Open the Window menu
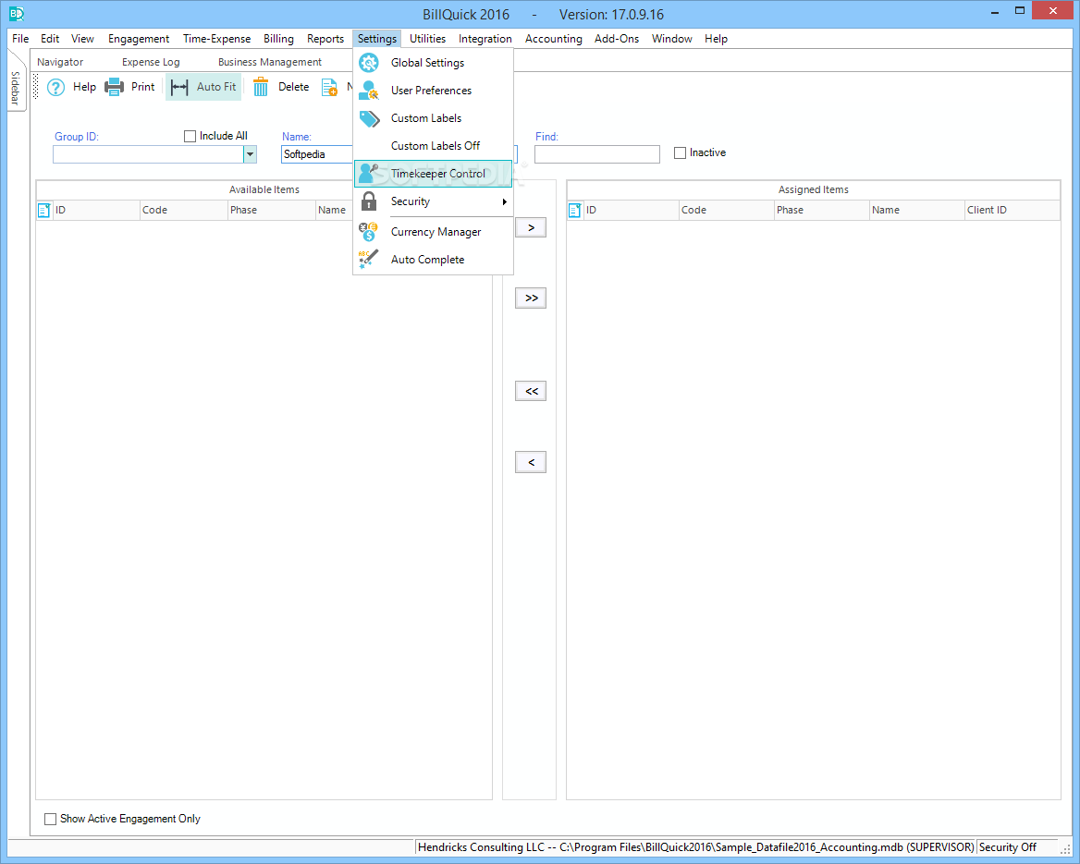The image size is (1080, 864). 671,39
